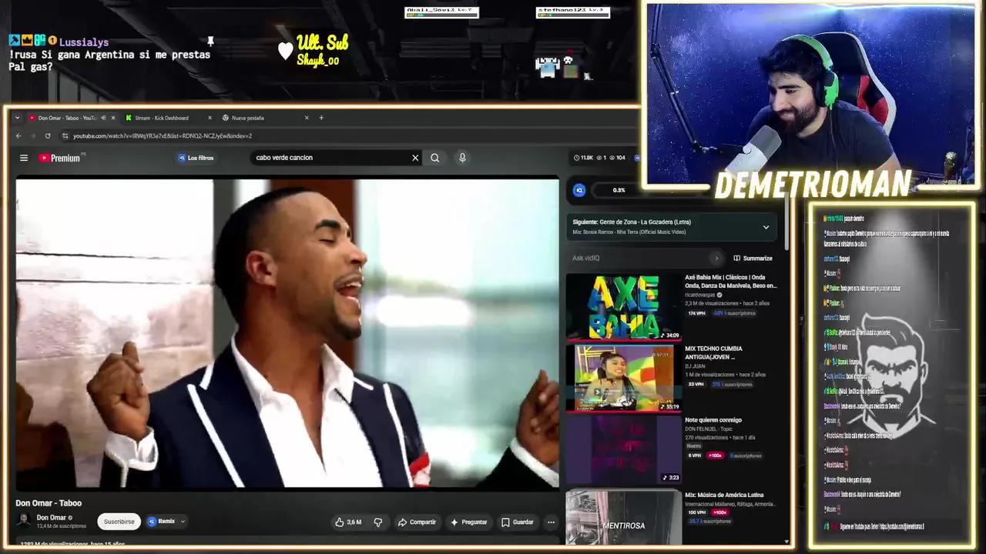Viewport: 986px width, 554px height.
Task: Open Axé Bahia Mix video thumbnail
Action: click(624, 306)
